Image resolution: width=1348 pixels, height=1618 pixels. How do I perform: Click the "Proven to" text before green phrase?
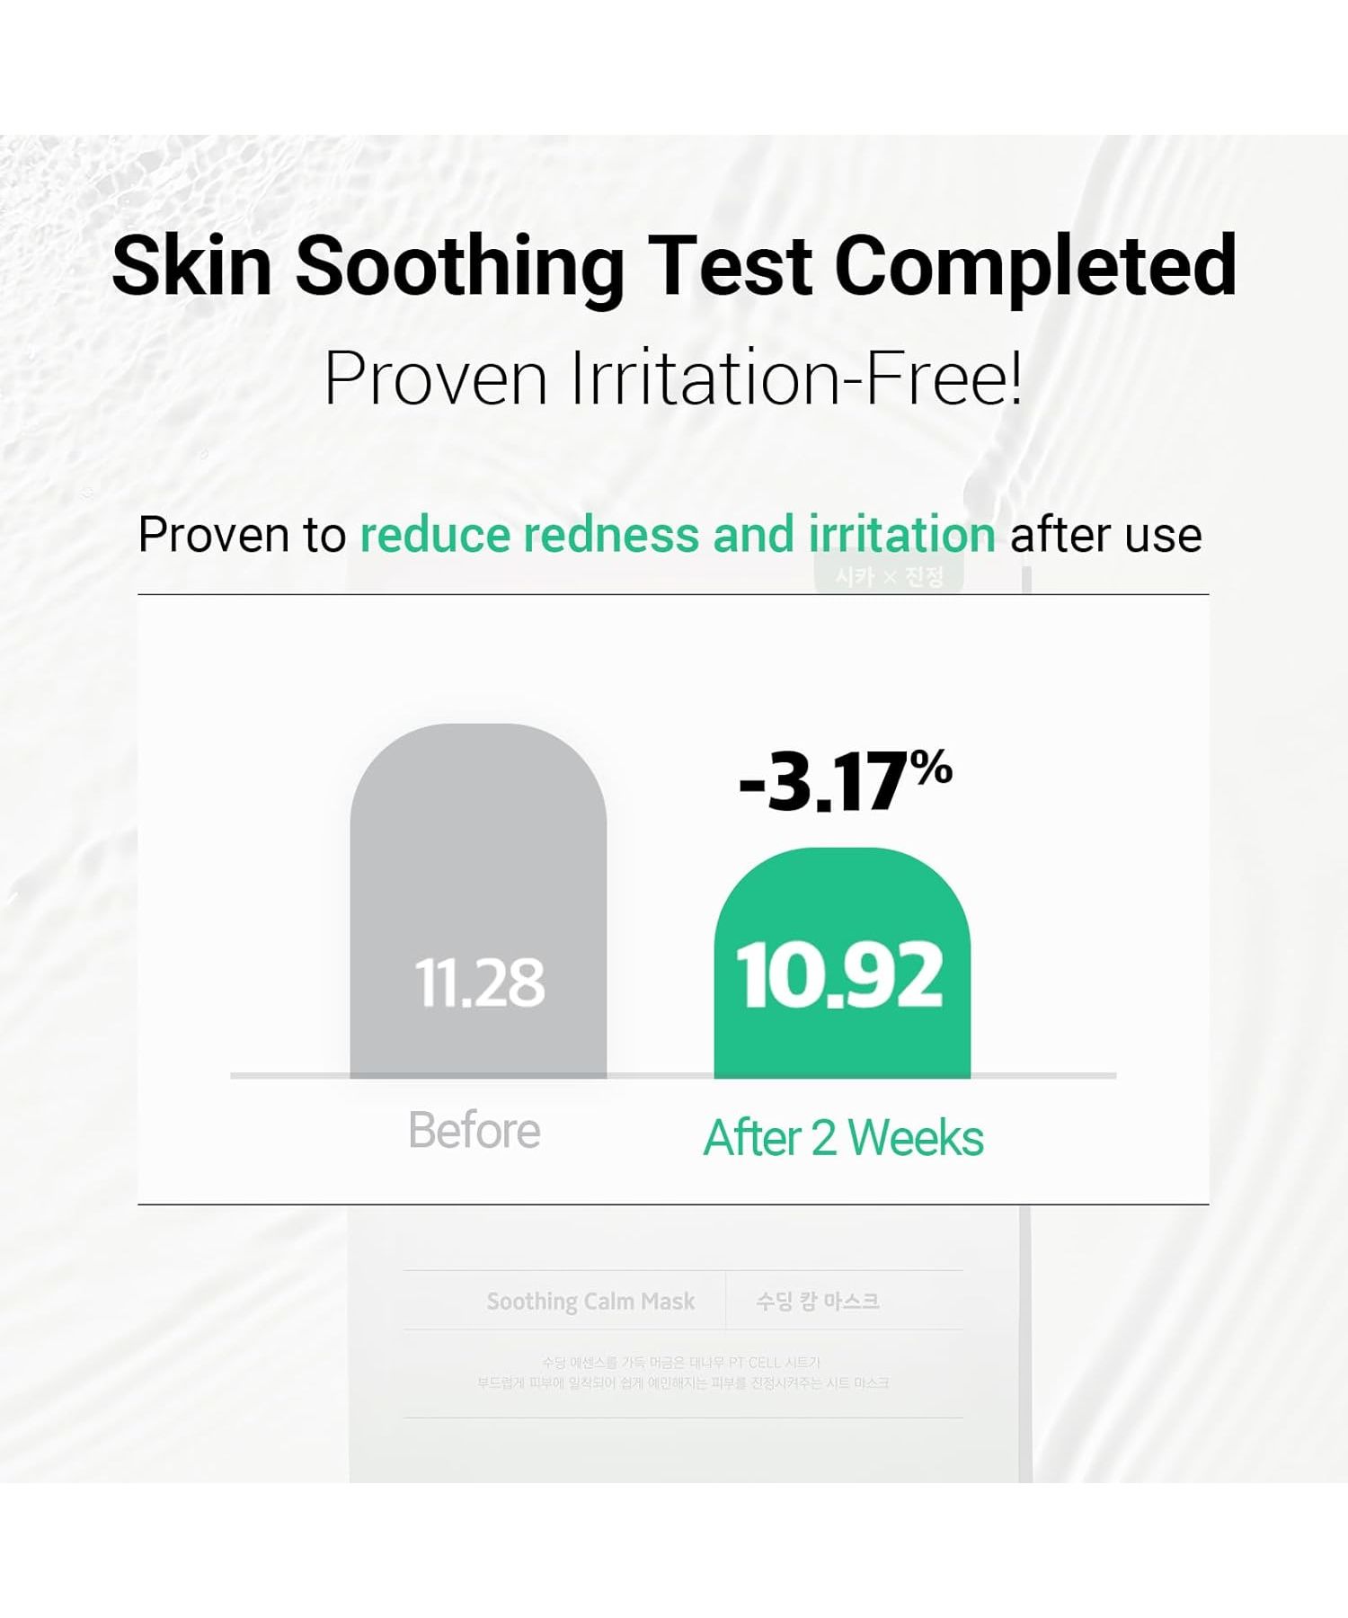coord(242,535)
